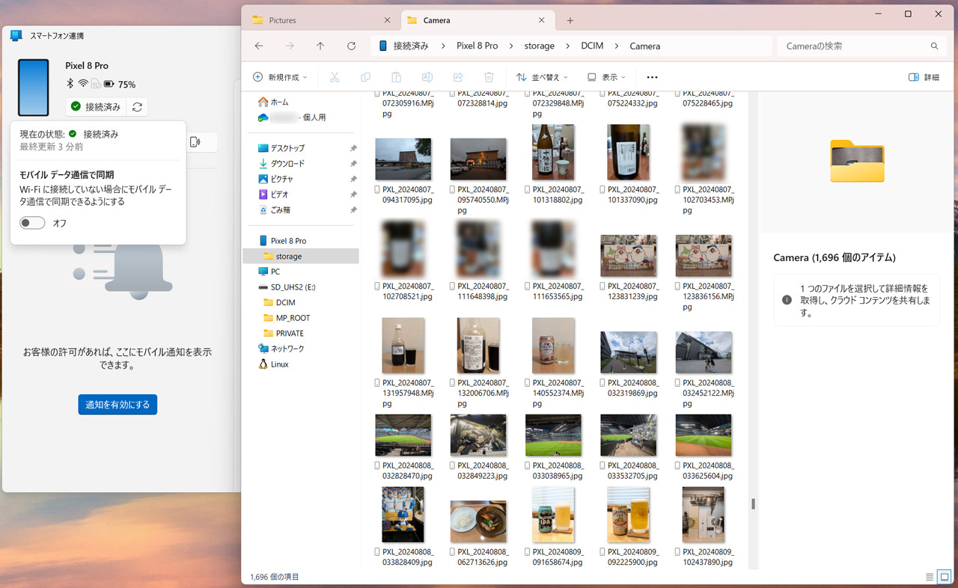Open the 新規作成 dropdown
Screen dimensions: 958x588
click(x=280, y=77)
